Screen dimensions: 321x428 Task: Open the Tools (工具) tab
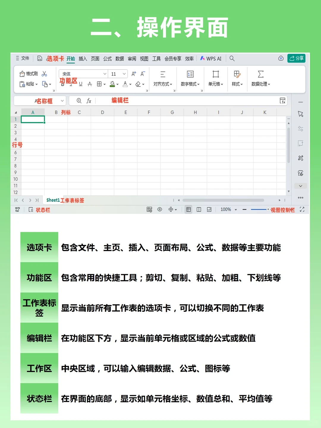[156, 59]
